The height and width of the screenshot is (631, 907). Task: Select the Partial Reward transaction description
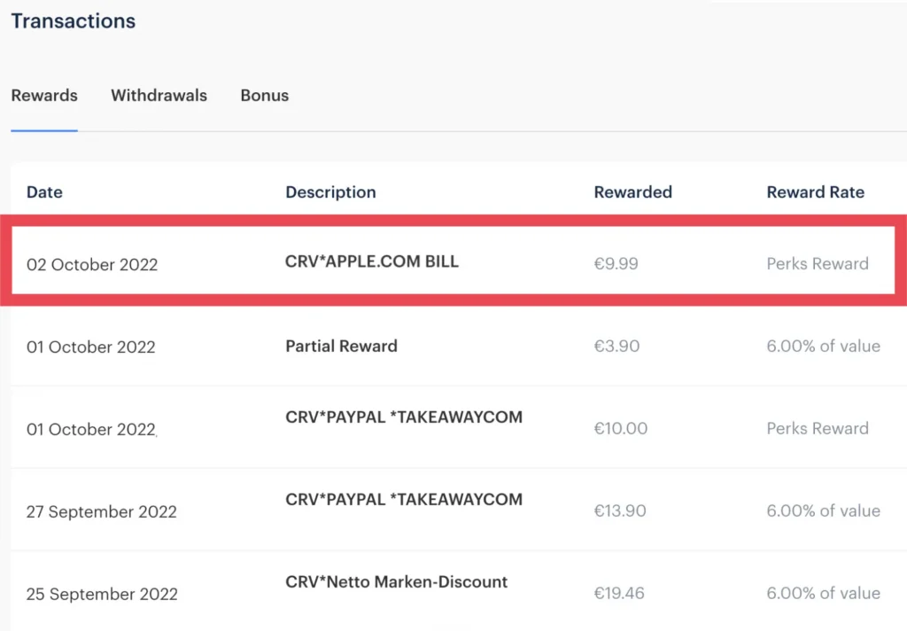point(341,347)
